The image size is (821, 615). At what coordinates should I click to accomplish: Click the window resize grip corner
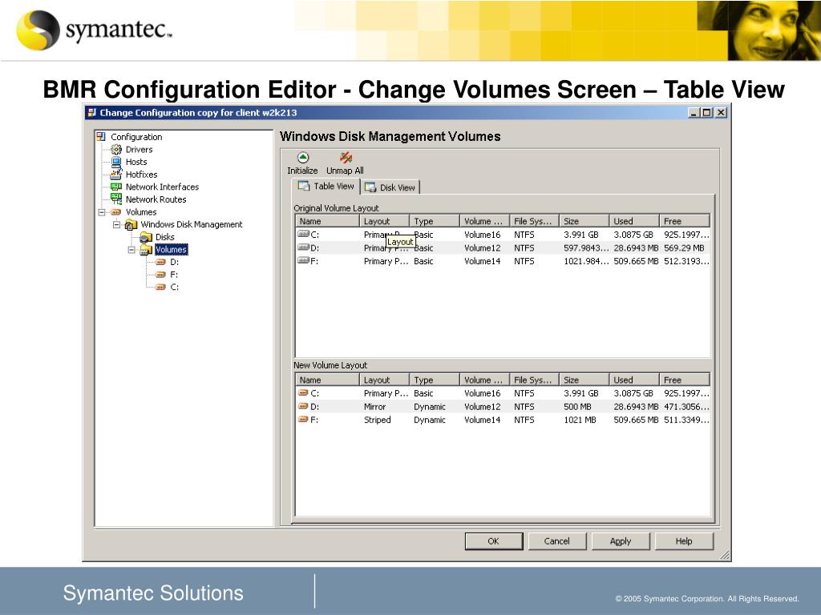coord(725,556)
